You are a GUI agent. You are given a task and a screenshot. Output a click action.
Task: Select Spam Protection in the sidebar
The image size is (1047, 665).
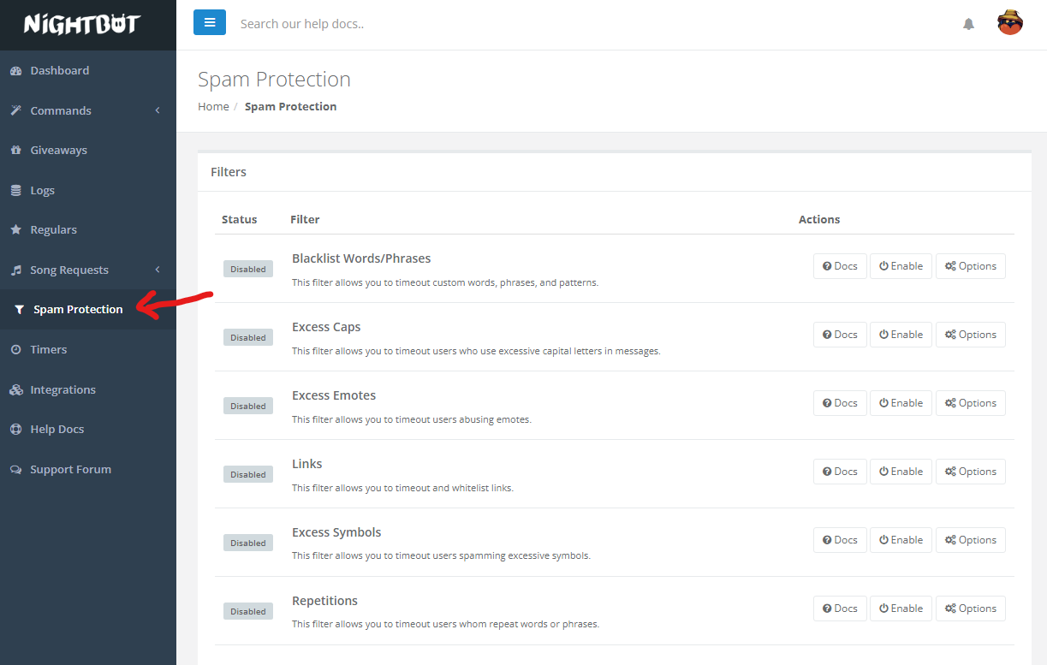tap(88, 310)
